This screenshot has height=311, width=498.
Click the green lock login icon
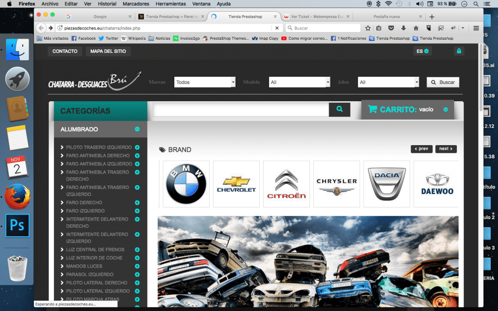pos(459,51)
